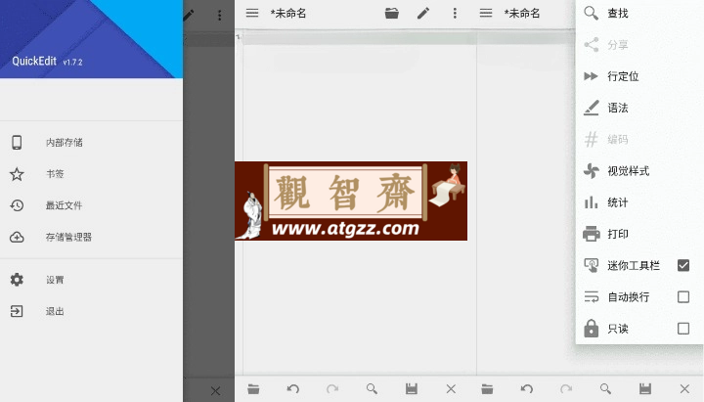
Task: Click the pencil edit icon in the middle editor header
Action: [423, 13]
